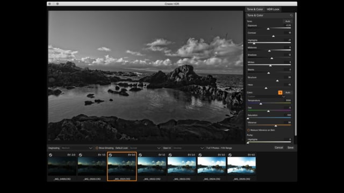The width and height of the screenshot is (344, 193).
Task: Uncheck the EV 1.0 photo checkmark
Action: pos(140,155)
